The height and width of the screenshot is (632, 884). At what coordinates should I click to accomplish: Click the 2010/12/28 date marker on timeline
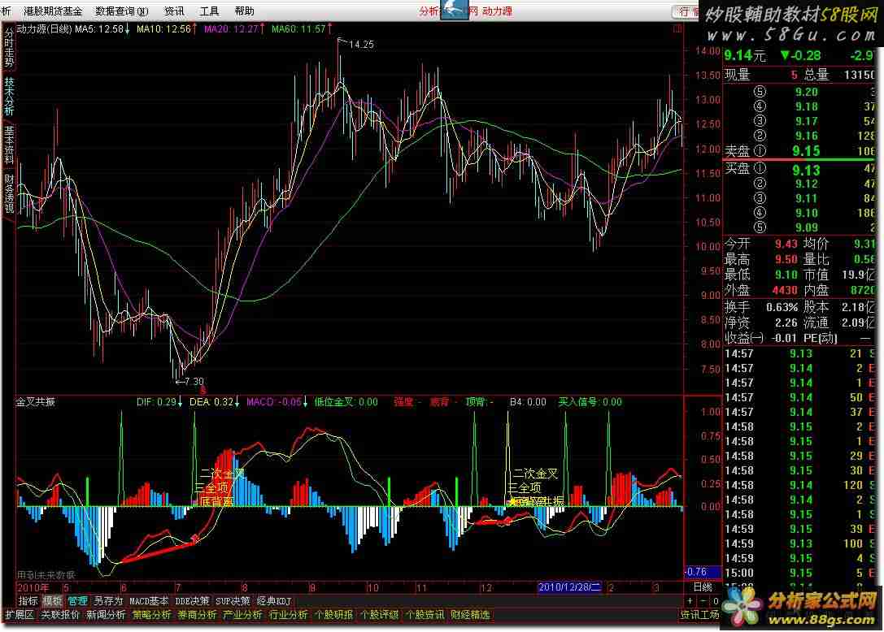pos(569,587)
